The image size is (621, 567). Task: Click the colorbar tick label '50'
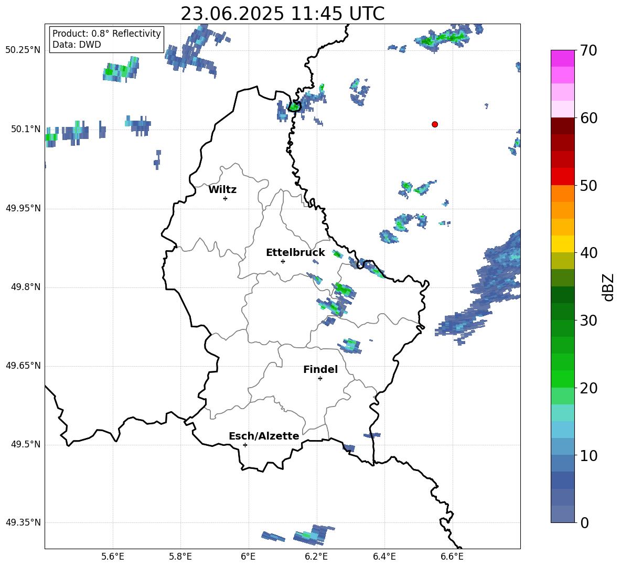point(588,186)
